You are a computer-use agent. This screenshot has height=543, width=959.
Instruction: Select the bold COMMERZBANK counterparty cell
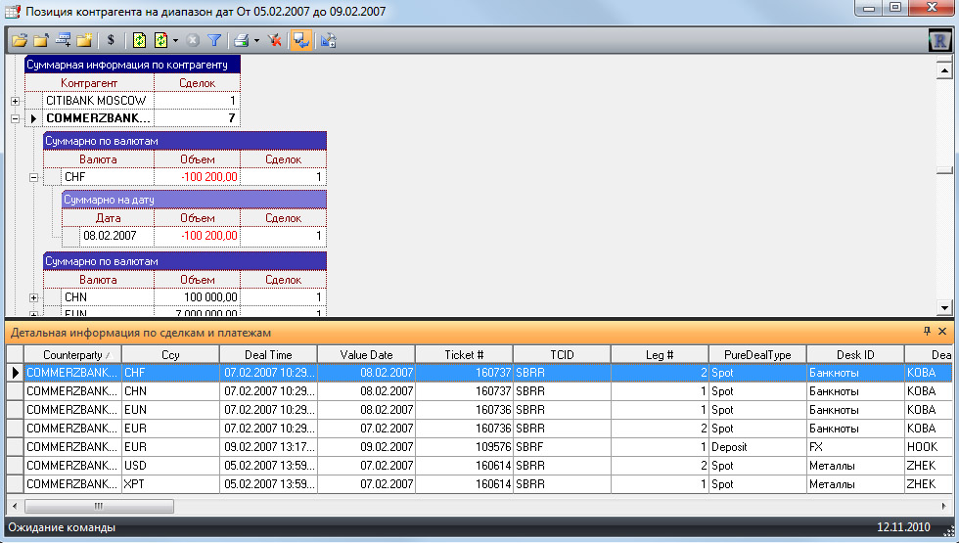(98, 118)
